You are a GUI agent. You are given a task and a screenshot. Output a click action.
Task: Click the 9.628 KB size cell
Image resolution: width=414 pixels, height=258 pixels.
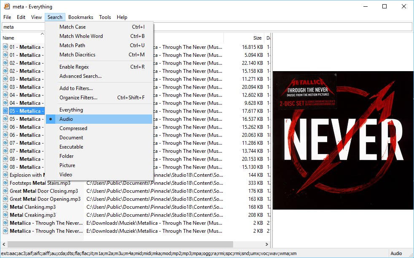pos(253,103)
